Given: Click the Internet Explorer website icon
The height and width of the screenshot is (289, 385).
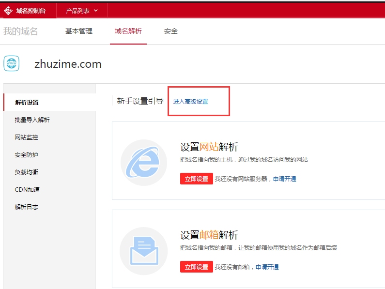Looking at the screenshot, I should (144, 163).
